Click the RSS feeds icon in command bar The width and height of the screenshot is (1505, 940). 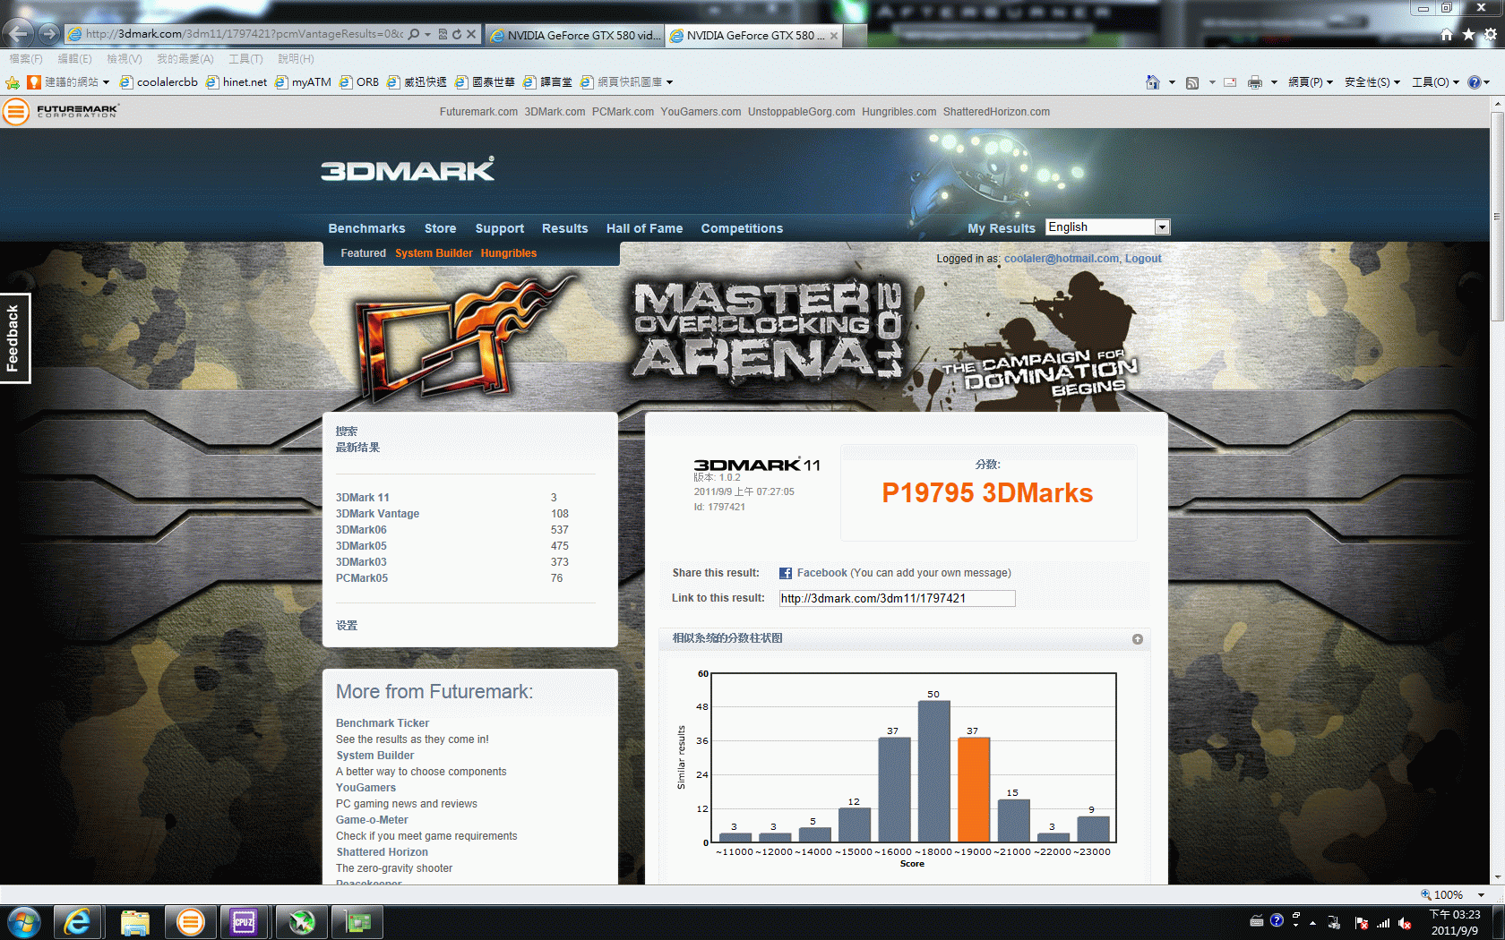pyautogui.click(x=1192, y=82)
